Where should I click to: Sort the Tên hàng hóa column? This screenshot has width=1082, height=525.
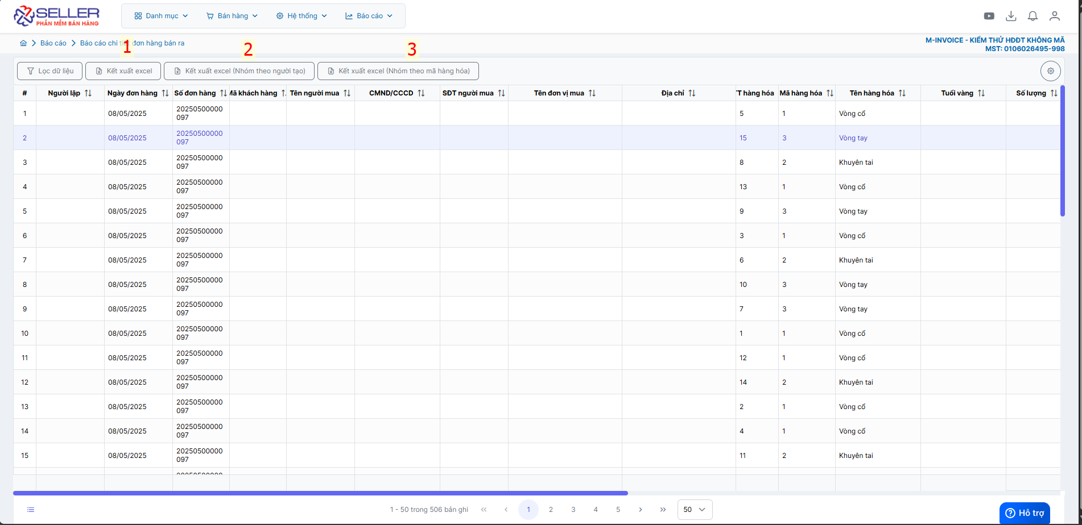(x=902, y=93)
